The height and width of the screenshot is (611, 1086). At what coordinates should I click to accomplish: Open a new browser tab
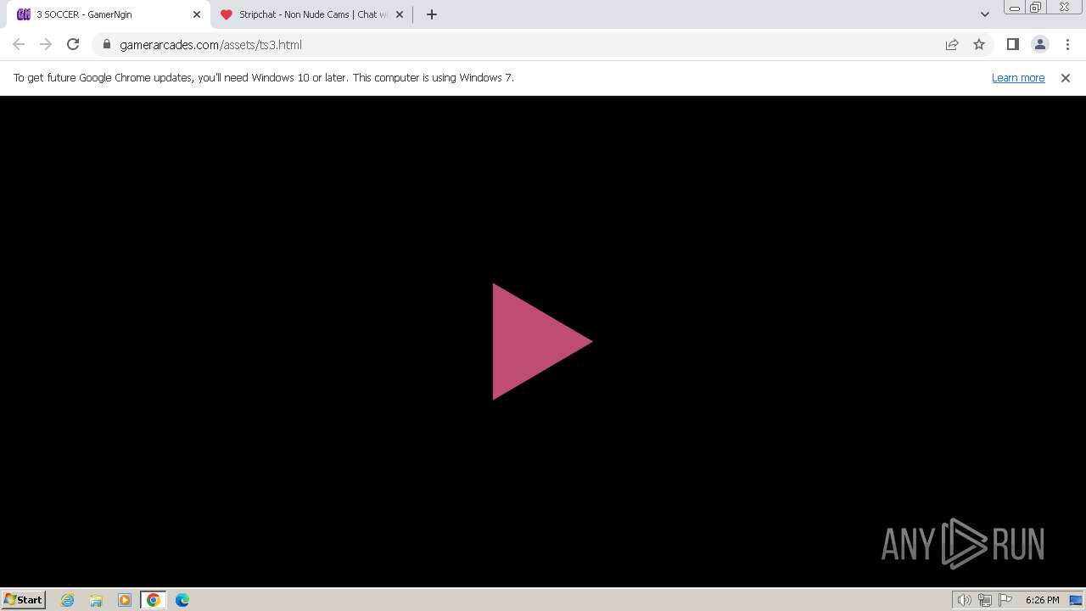click(432, 14)
